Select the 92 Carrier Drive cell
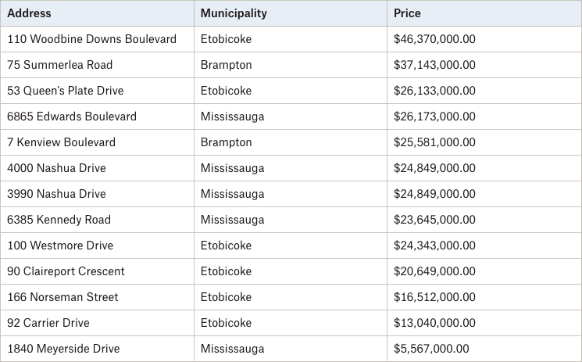This screenshot has height=362, width=582. point(97,323)
